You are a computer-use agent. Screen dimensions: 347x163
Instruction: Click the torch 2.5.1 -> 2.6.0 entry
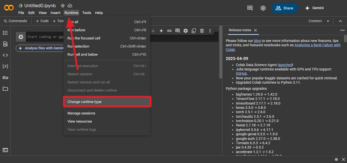(250, 112)
